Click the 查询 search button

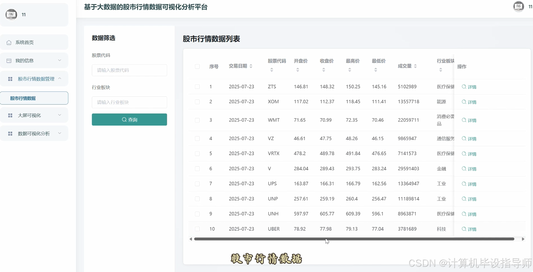tap(129, 119)
